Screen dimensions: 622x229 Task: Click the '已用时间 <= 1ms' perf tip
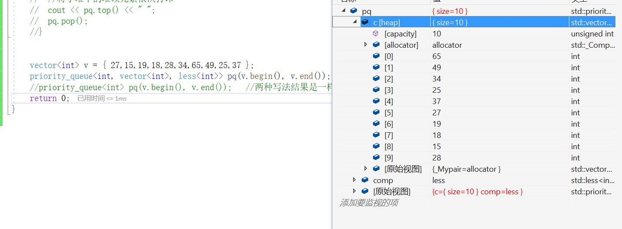point(102,98)
